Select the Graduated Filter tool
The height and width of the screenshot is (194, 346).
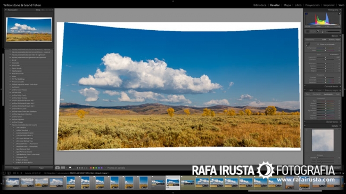click(x=323, y=32)
